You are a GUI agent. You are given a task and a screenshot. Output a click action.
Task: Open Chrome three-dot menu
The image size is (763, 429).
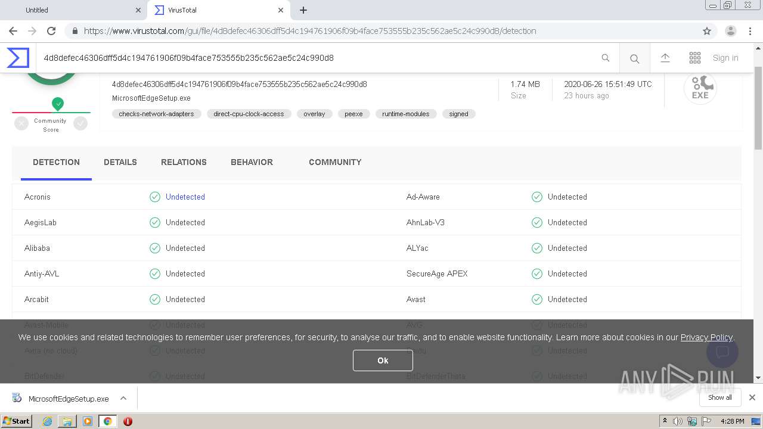pyautogui.click(x=750, y=31)
